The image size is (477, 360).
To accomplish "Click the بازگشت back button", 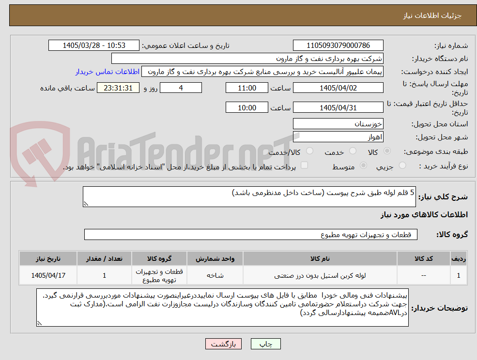I will (223, 344).
